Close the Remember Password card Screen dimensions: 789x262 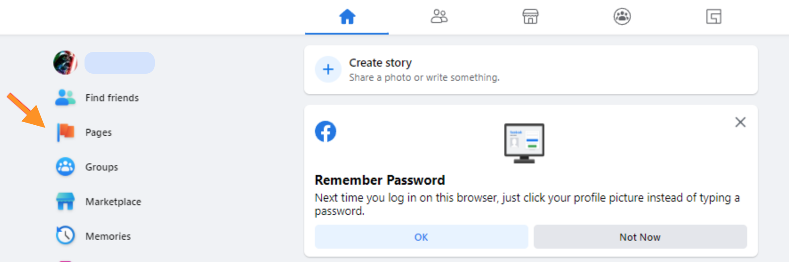click(x=740, y=122)
